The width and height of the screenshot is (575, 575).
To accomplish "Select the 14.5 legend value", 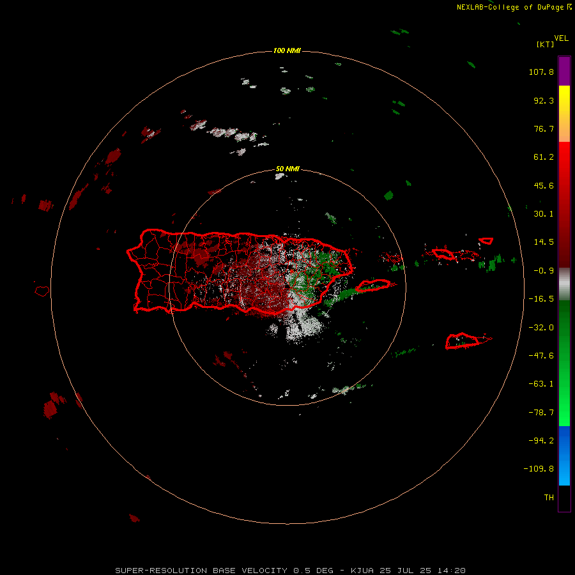I will 544,242.
